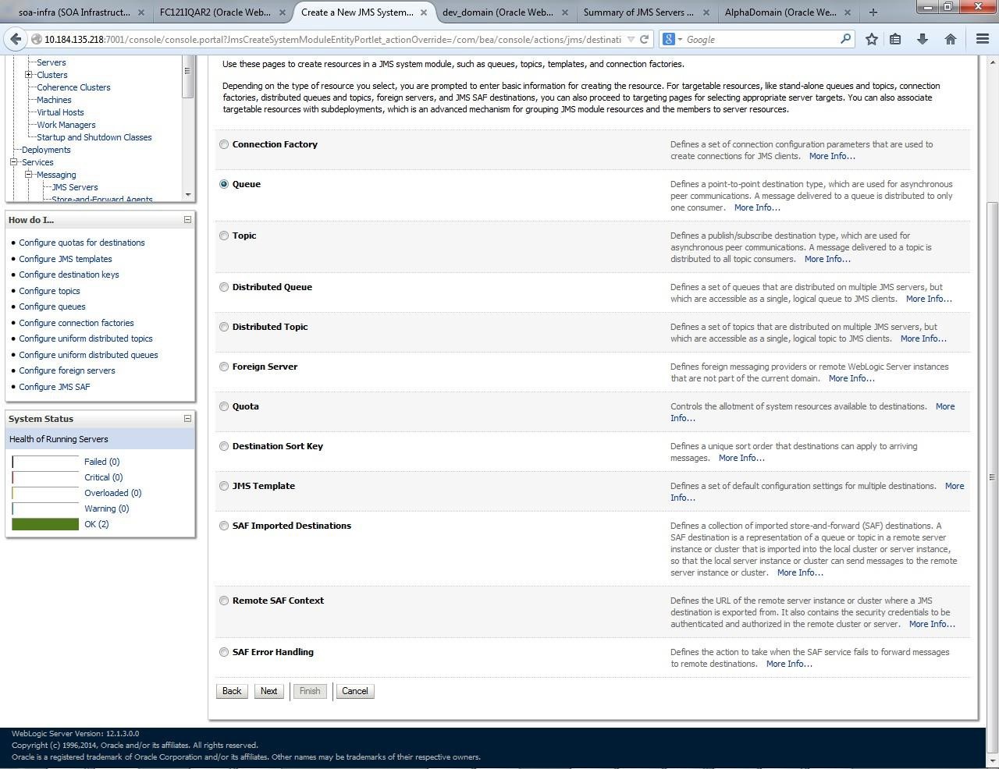Expand the Clusters tree node
The width and height of the screenshot is (999, 769).
pyautogui.click(x=29, y=75)
